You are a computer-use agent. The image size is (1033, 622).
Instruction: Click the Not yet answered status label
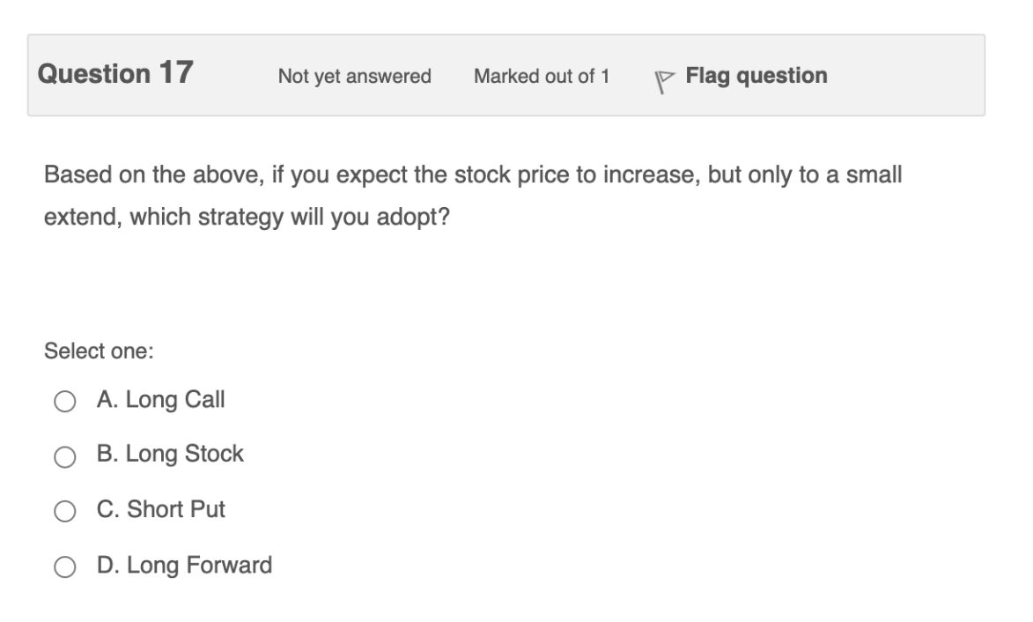point(354,78)
